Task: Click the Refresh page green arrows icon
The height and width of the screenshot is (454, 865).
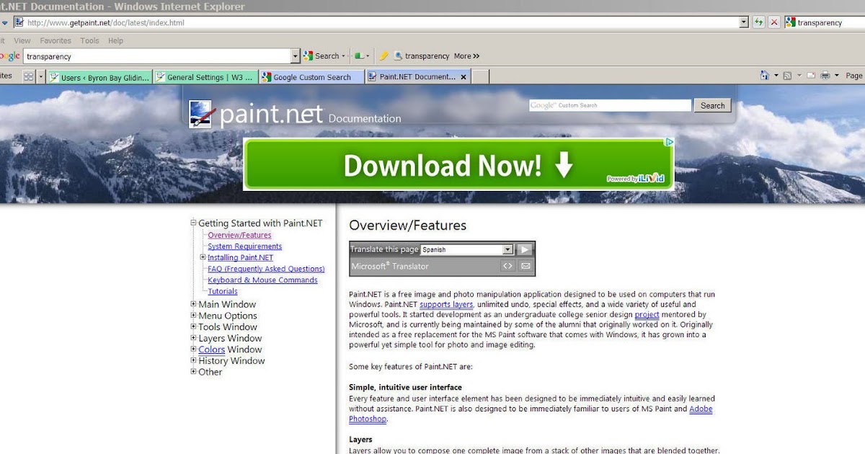Action: (x=759, y=22)
